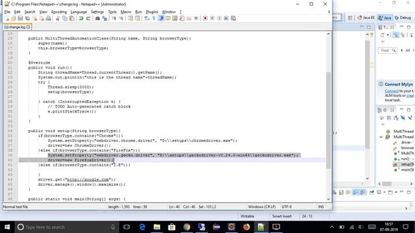Click the Windows Start button
The height and width of the screenshot is (233, 415).
click(7, 227)
